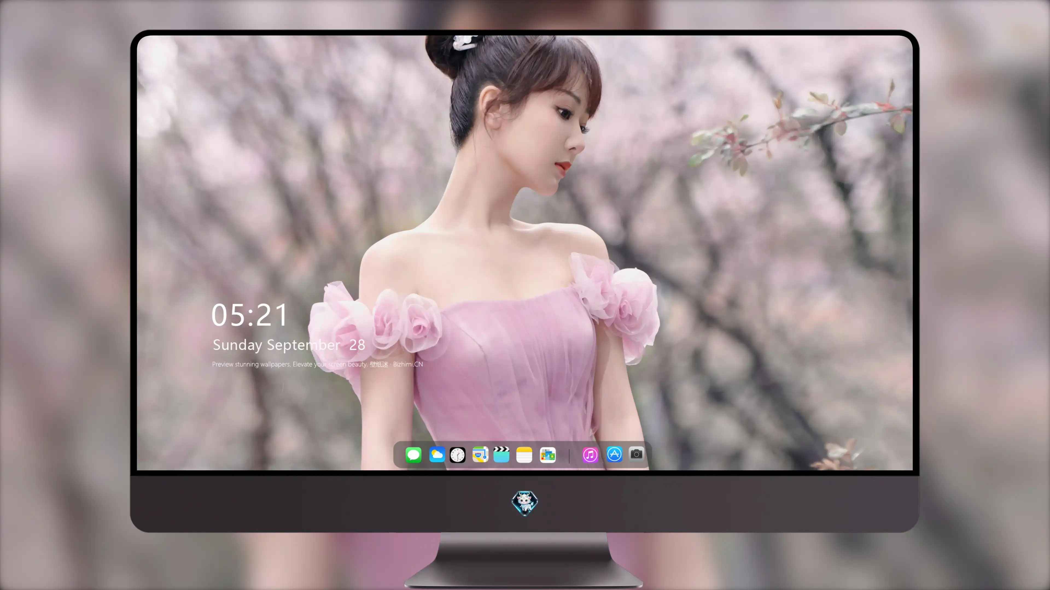Click the Bizhimi.CN text

coord(408,364)
